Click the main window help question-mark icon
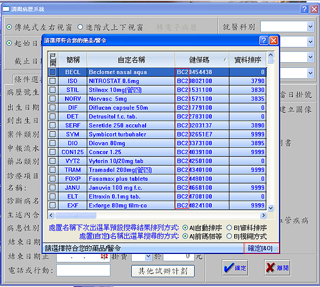Screen dimensions: 320x287 click(x=303, y=9)
